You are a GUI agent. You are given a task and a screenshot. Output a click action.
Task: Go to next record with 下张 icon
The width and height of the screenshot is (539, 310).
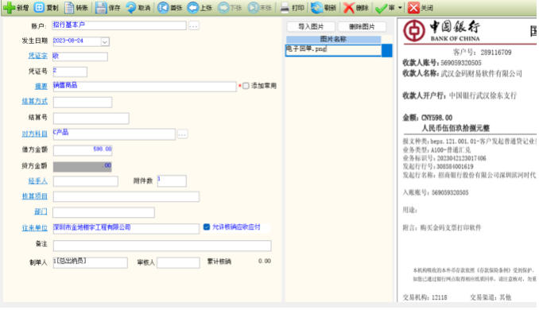(223, 8)
